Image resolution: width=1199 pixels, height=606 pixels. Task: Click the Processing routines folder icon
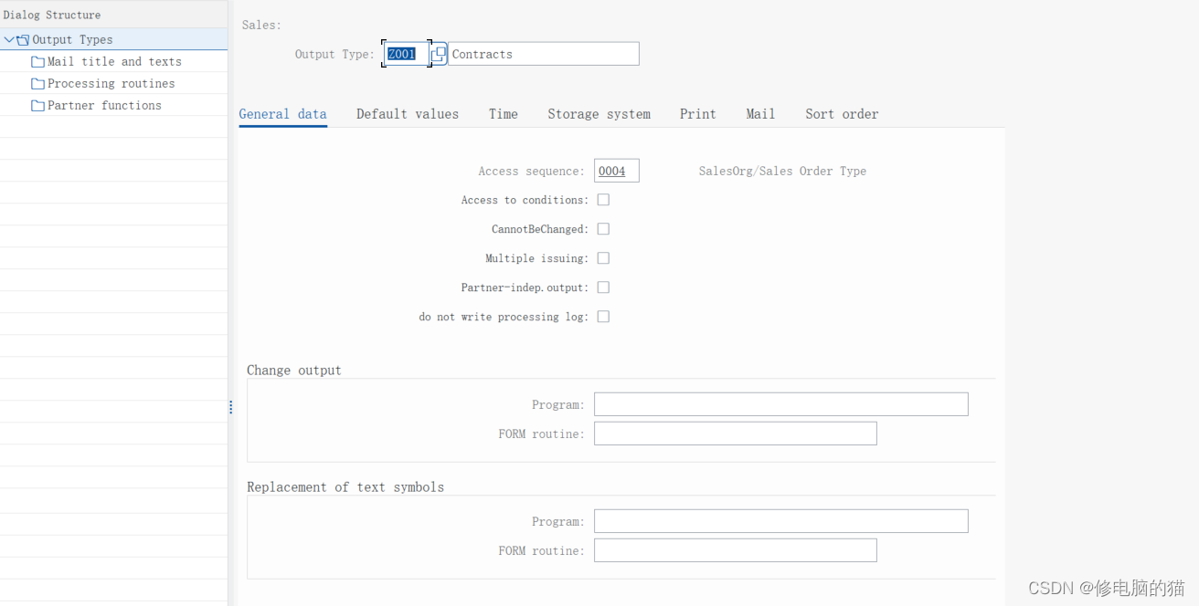37,83
